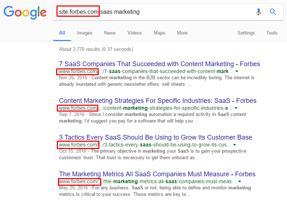Expand dropdown arrow beside content-marketing-strategies URL

[236, 108]
